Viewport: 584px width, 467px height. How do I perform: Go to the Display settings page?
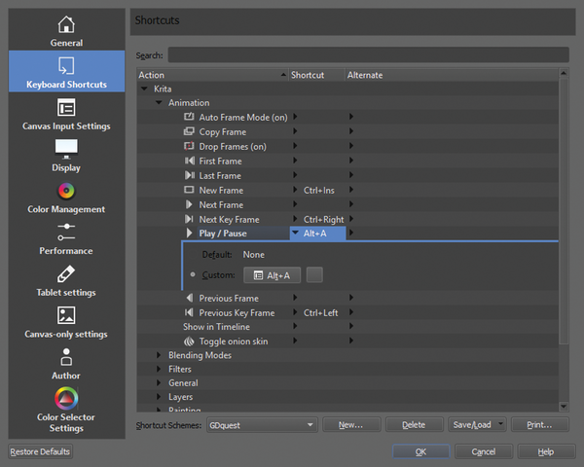pos(66,156)
